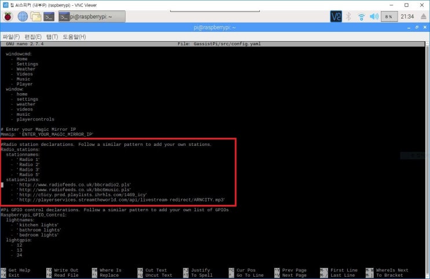Viewport: 430px width, 279px height.
Task: Click the GPIO value 24 line
Action: [x=19, y=255]
